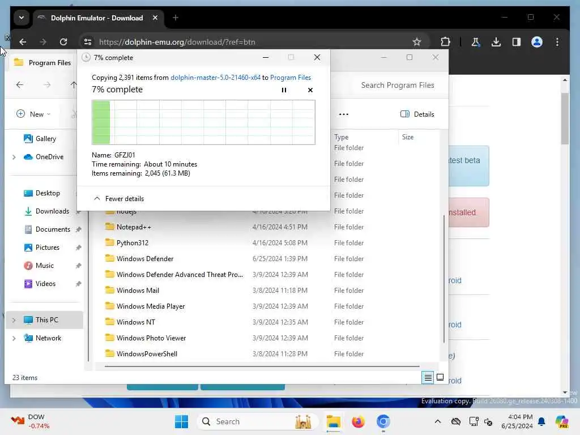Image resolution: width=580 pixels, height=435 pixels.
Task: Launch Firefox from the taskbar
Action: (358, 421)
